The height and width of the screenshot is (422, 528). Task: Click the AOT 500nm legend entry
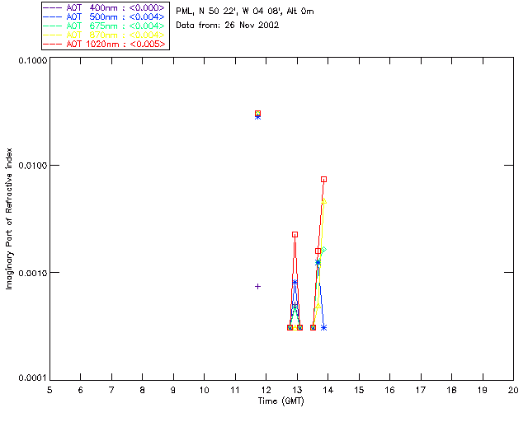pyautogui.click(x=104, y=16)
